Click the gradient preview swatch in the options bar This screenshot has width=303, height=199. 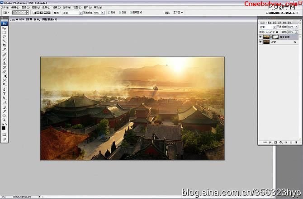pyautogui.click(x=19, y=13)
